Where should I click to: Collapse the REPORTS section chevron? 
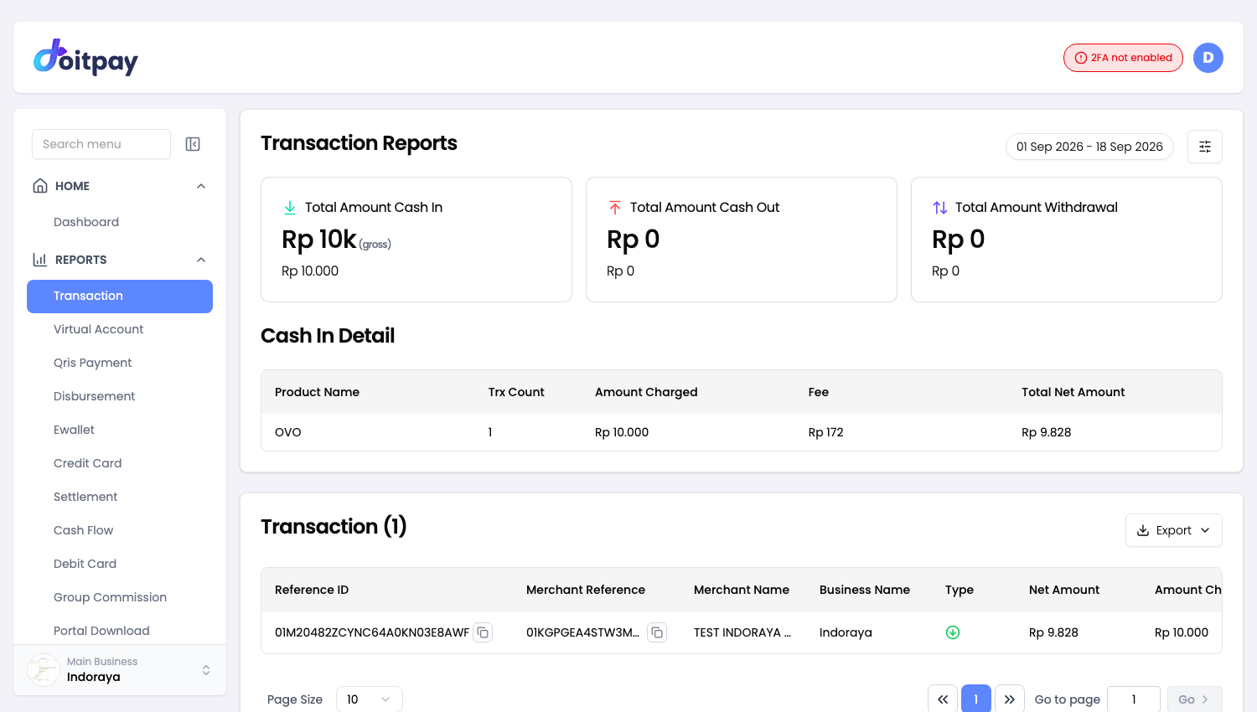(201, 260)
